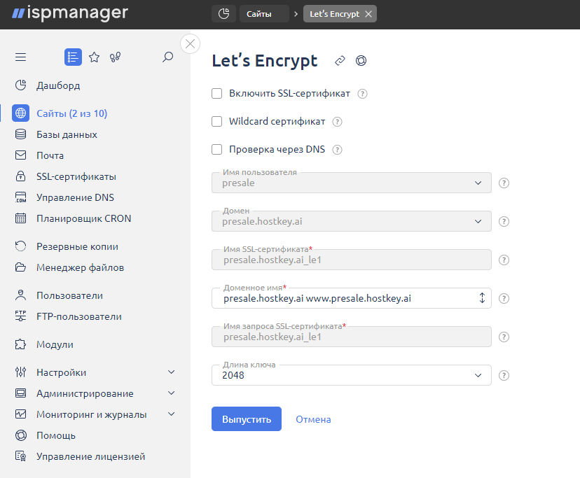580x478 pixels.
Task: Click the database icon beside Базы данных
Action: pos(21,134)
